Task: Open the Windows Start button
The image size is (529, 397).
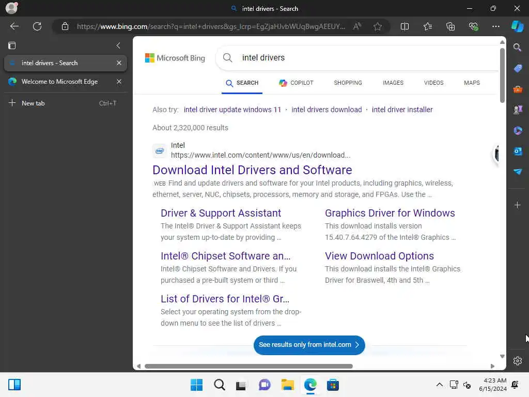Action: click(x=196, y=385)
